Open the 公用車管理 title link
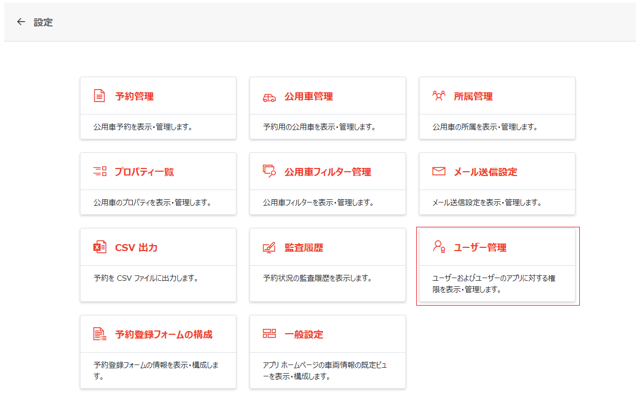Screen dimensions: 636x405 click(x=309, y=96)
